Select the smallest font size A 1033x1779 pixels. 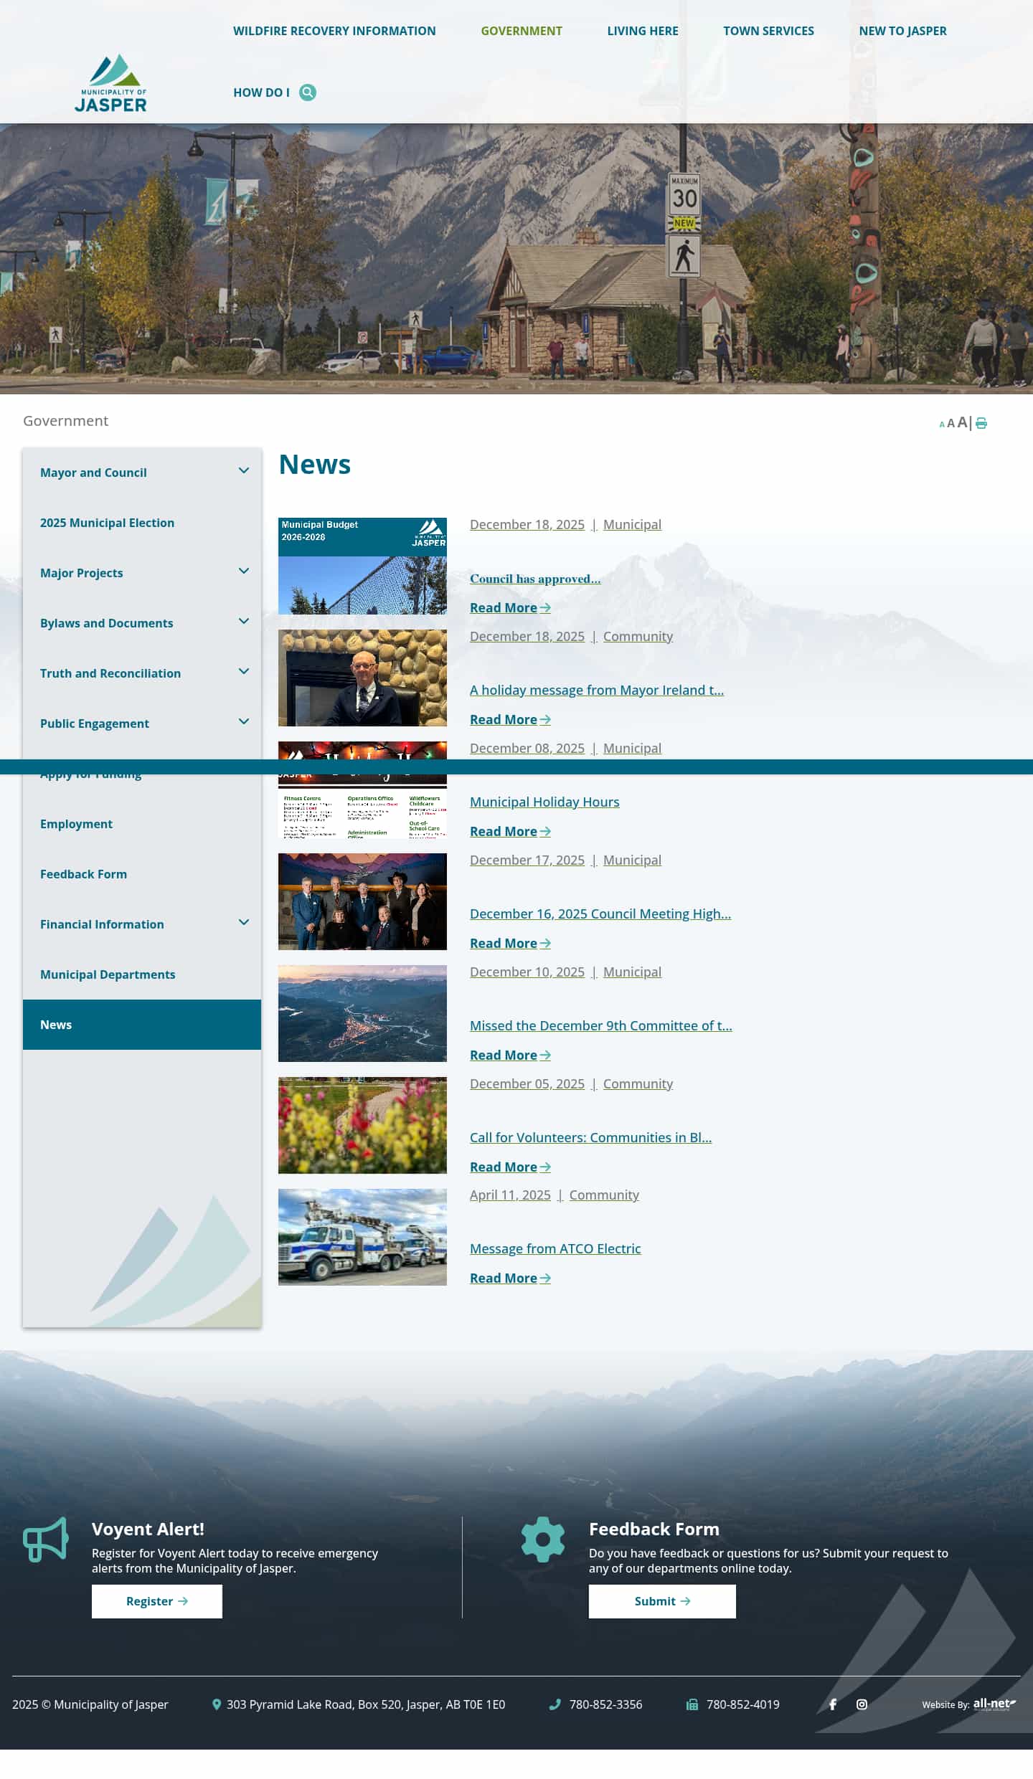tap(942, 424)
